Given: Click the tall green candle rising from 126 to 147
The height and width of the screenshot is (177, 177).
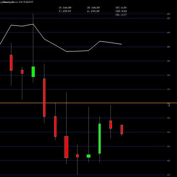Looking at the screenshot, I should point(99,139).
